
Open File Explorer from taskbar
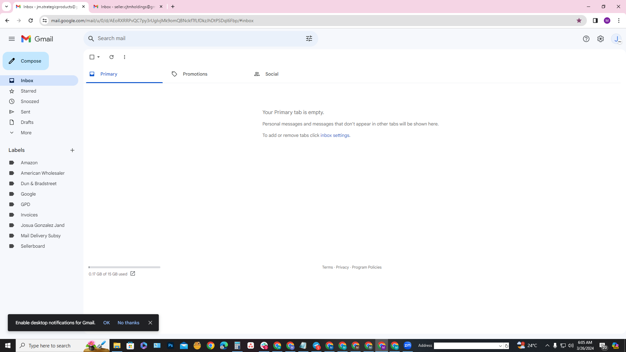click(117, 345)
